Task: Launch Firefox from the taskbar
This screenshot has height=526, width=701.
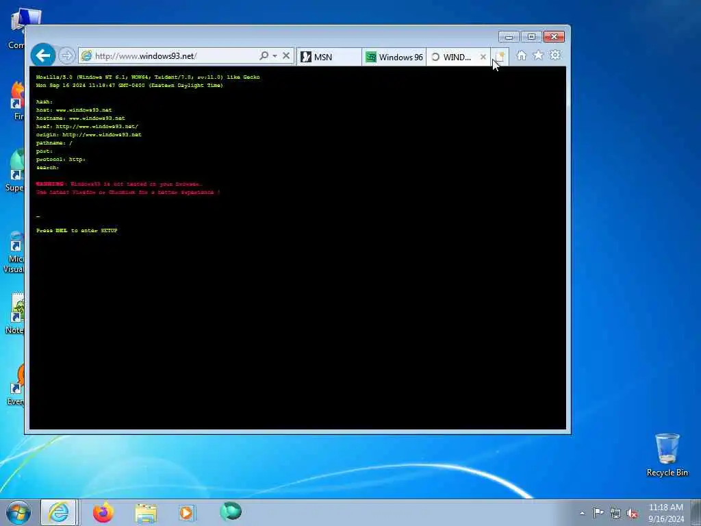Action: [103, 512]
